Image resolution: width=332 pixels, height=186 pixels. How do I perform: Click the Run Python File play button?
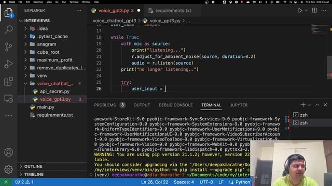point(300,10)
